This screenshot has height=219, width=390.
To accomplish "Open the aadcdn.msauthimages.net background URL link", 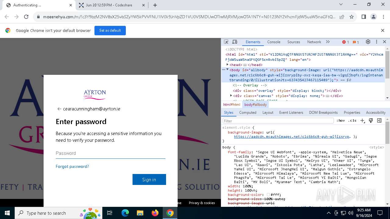I will (292, 137).
